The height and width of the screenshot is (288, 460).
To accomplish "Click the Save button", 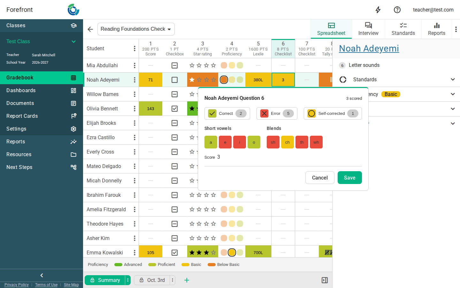I will click(x=350, y=178).
